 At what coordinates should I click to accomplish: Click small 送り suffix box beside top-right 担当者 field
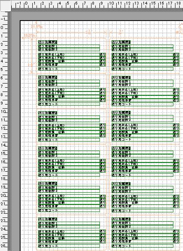[x=176, y=65]
